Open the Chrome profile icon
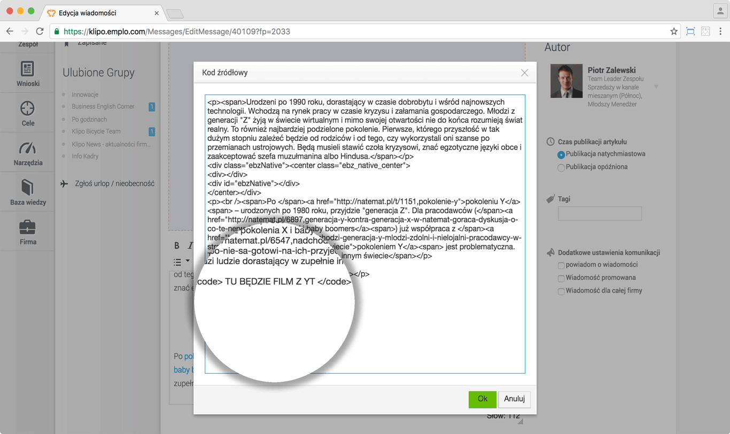 click(x=721, y=11)
